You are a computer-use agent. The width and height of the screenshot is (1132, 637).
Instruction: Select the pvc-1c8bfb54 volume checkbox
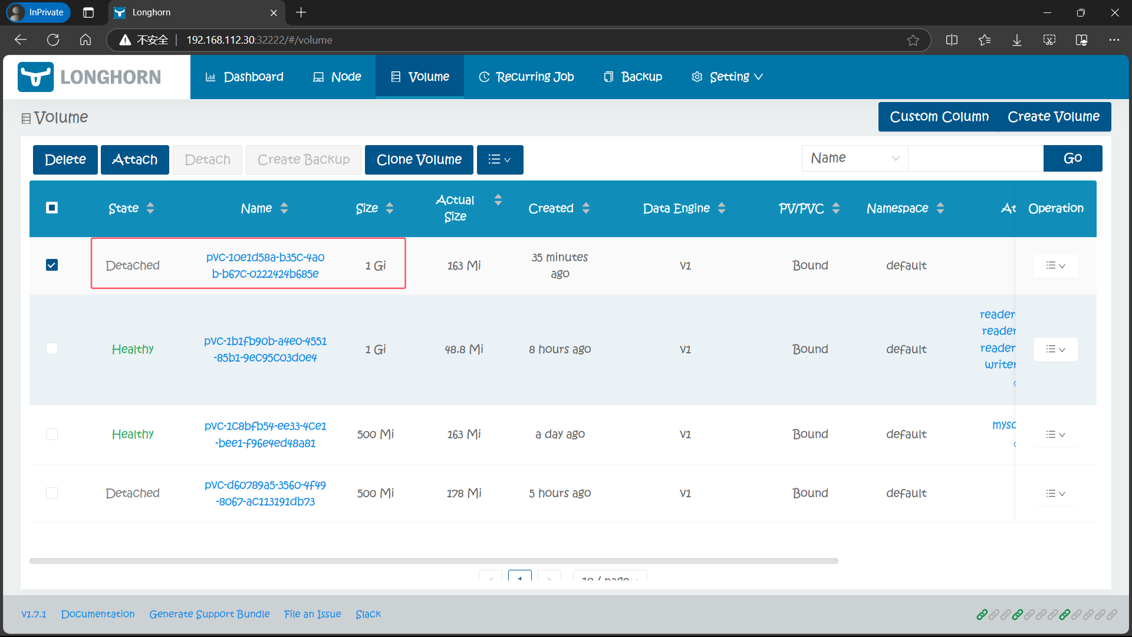[52, 434]
